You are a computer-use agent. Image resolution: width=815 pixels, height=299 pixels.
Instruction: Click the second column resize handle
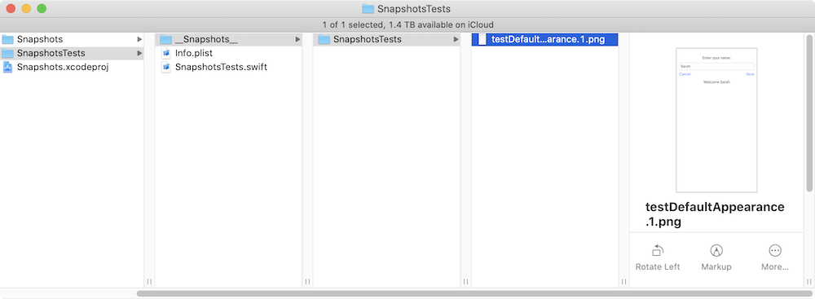pos(307,281)
